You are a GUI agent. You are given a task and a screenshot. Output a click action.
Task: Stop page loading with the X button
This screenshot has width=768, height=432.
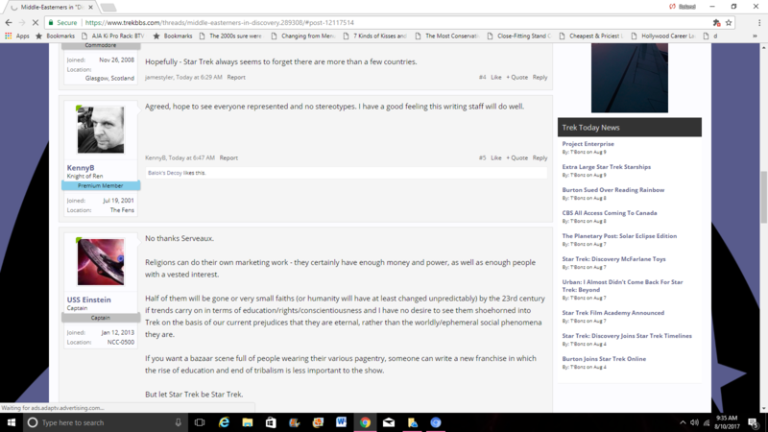[x=36, y=22]
